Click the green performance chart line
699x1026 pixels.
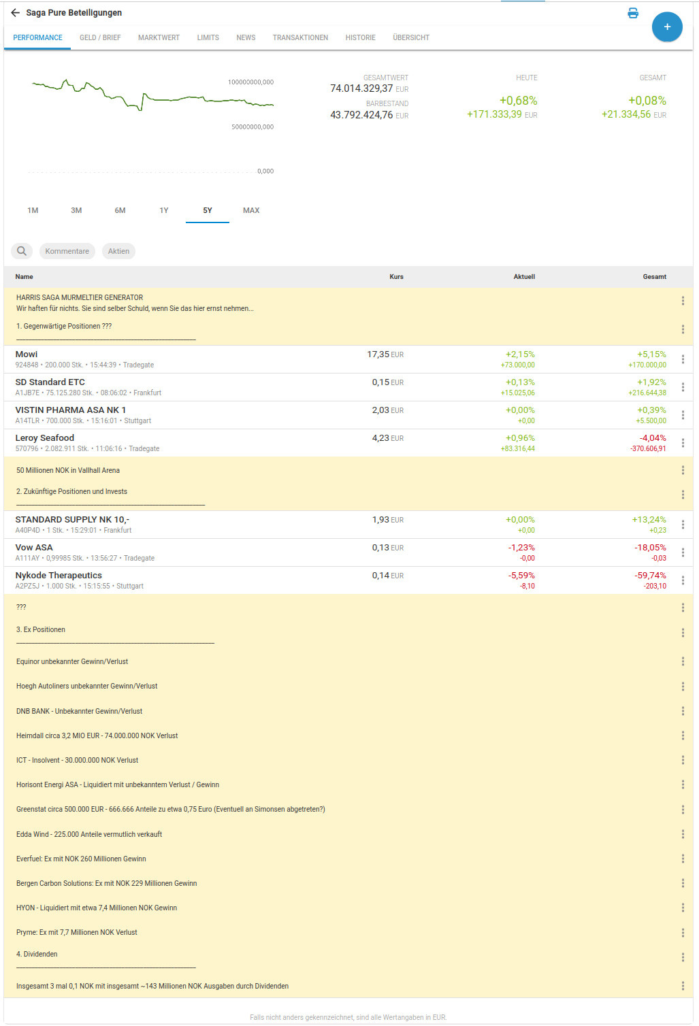[170, 100]
